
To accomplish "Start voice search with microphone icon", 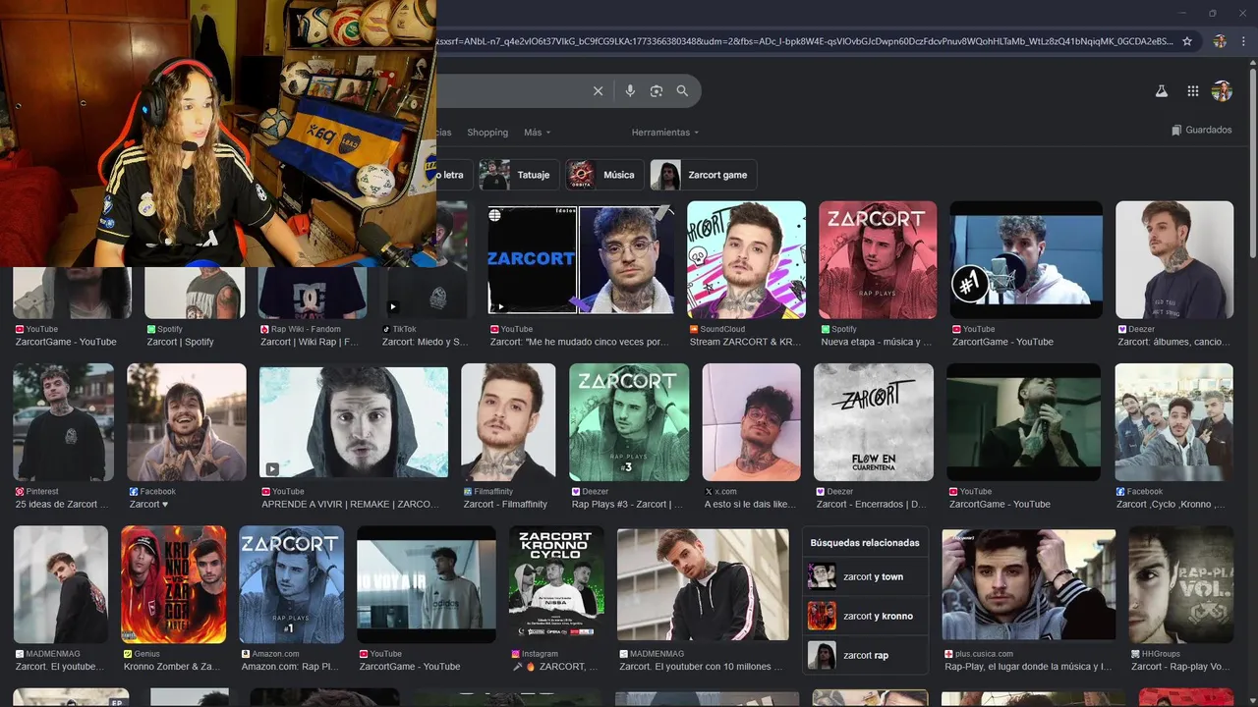I will point(630,91).
